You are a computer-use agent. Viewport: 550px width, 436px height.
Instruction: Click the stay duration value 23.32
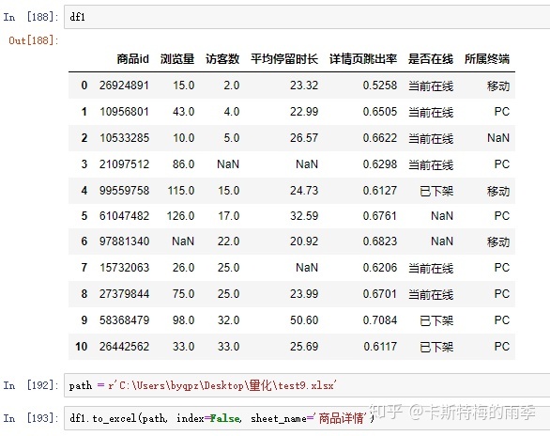(x=304, y=86)
